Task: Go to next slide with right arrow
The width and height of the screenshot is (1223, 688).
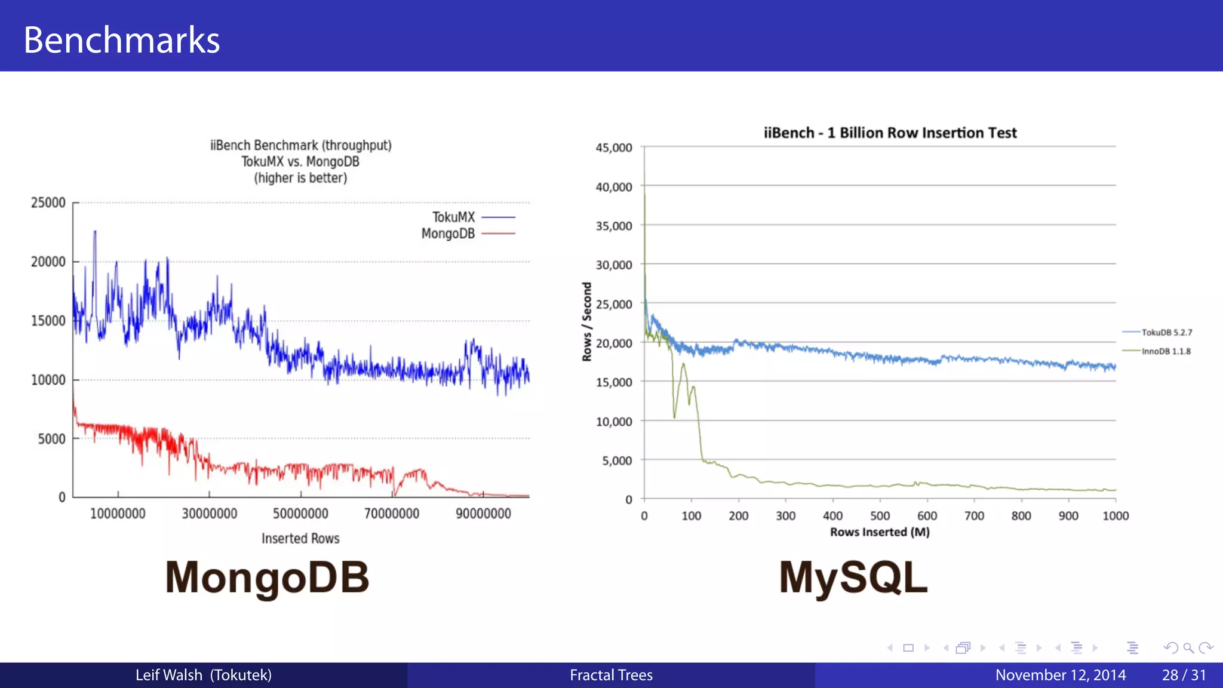Action: [927, 648]
